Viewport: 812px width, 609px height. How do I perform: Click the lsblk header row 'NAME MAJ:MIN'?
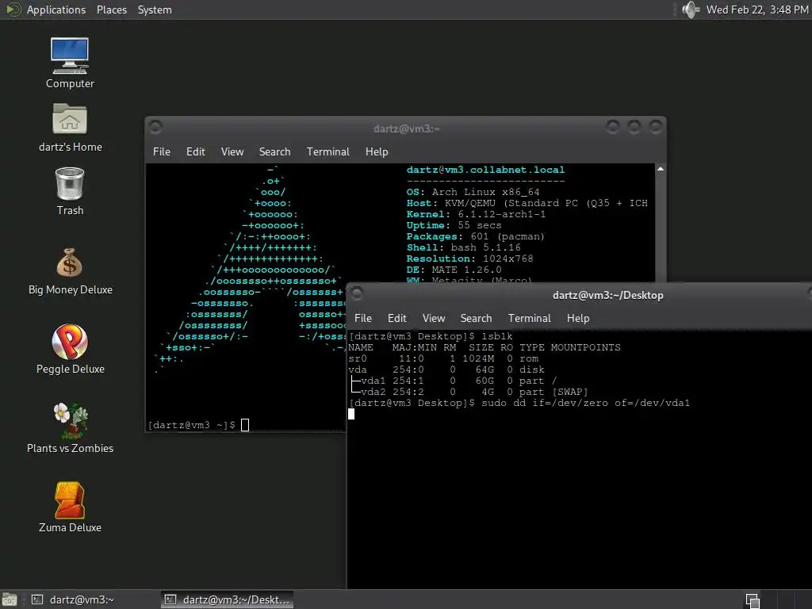coord(485,347)
